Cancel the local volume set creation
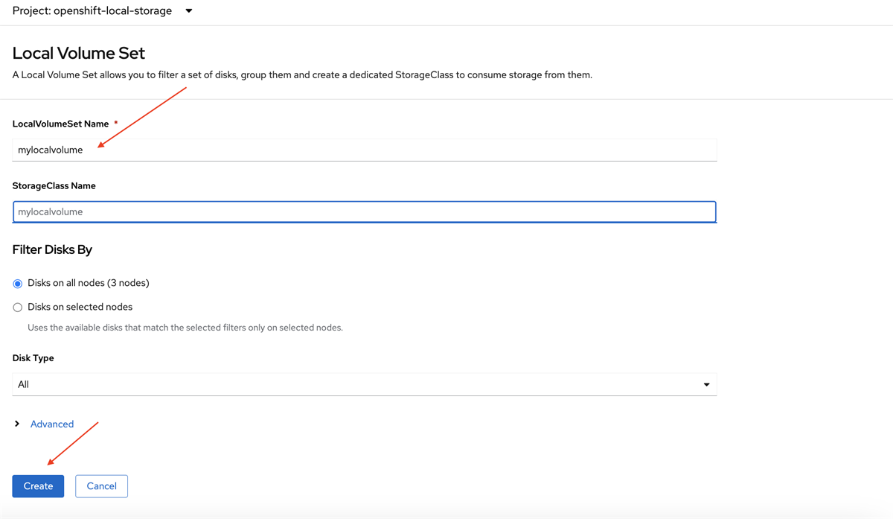 pyautogui.click(x=101, y=485)
